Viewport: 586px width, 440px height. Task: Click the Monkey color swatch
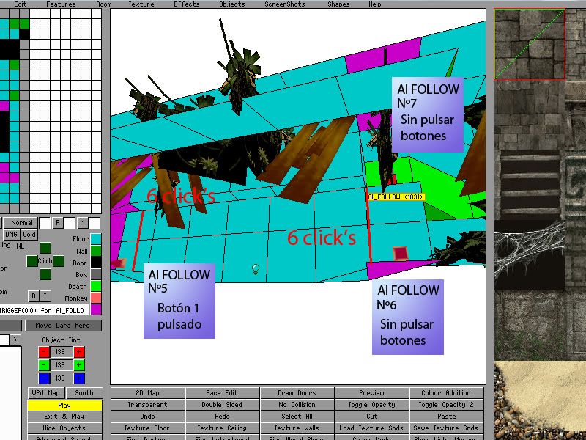coord(96,298)
